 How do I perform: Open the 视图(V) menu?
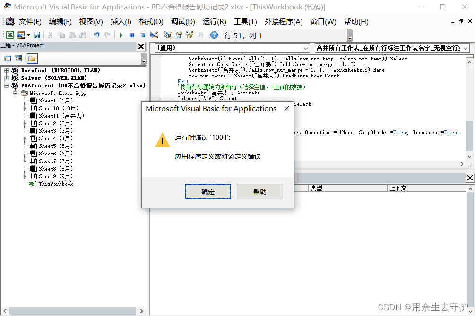pyautogui.click(x=91, y=22)
